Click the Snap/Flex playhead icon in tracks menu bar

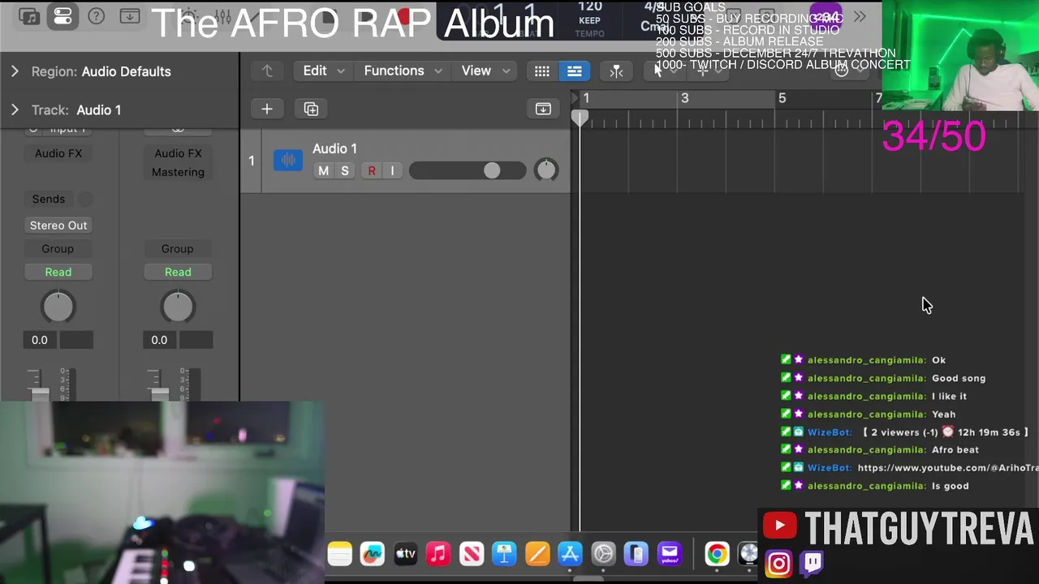point(616,71)
